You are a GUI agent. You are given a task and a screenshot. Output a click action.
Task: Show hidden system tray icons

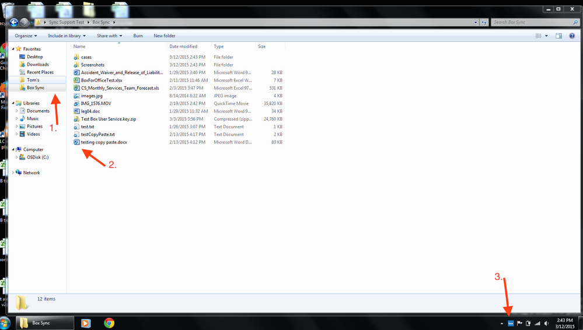(x=502, y=323)
